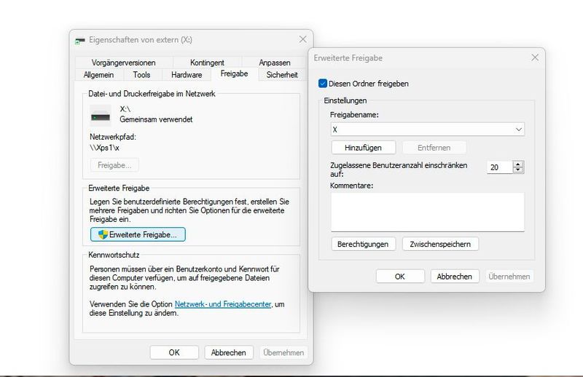Decrease the allowed user count with down arrow

coord(518,170)
